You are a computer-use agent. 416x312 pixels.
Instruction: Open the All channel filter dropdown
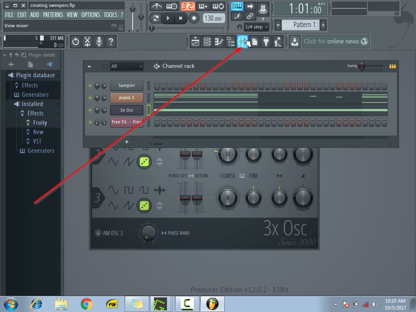coord(127,66)
